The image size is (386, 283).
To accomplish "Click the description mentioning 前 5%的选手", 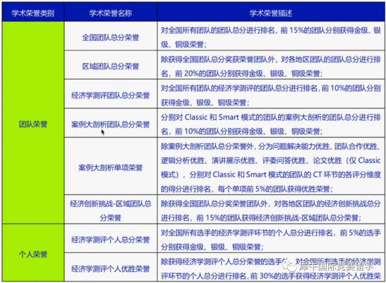I will tap(271, 240).
